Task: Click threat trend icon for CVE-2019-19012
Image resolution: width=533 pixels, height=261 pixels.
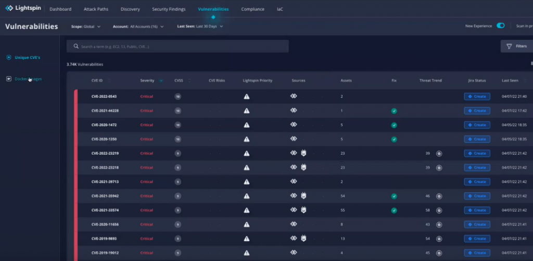Action: [x=439, y=253]
